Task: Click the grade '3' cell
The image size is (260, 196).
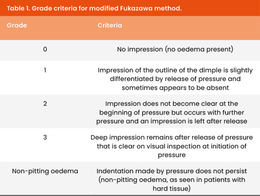Action: coord(45,137)
